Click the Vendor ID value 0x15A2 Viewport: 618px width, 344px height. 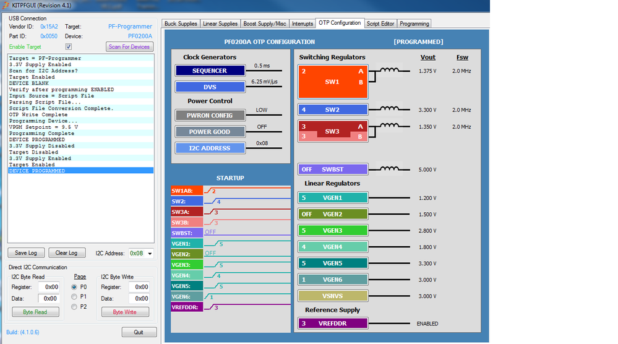pyautogui.click(x=49, y=27)
